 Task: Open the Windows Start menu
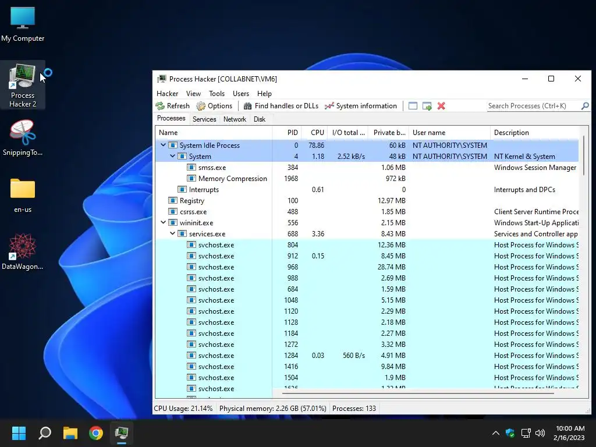coord(19,433)
